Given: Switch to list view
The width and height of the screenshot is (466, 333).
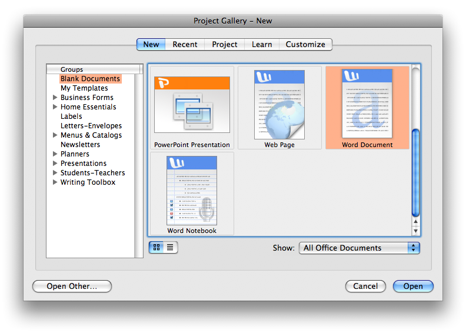Looking at the screenshot, I should click(170, 247).
